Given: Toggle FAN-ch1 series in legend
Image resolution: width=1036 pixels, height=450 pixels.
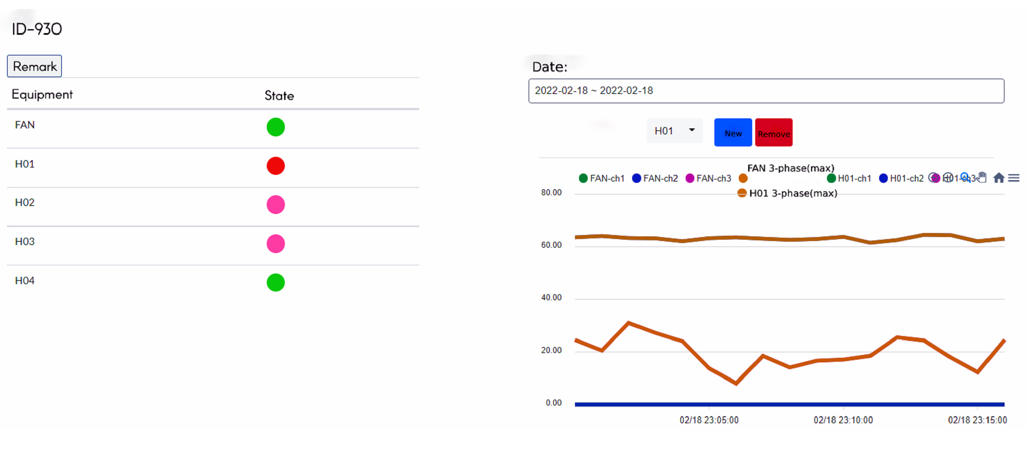Looking at the screenshot, I should 602,178.
